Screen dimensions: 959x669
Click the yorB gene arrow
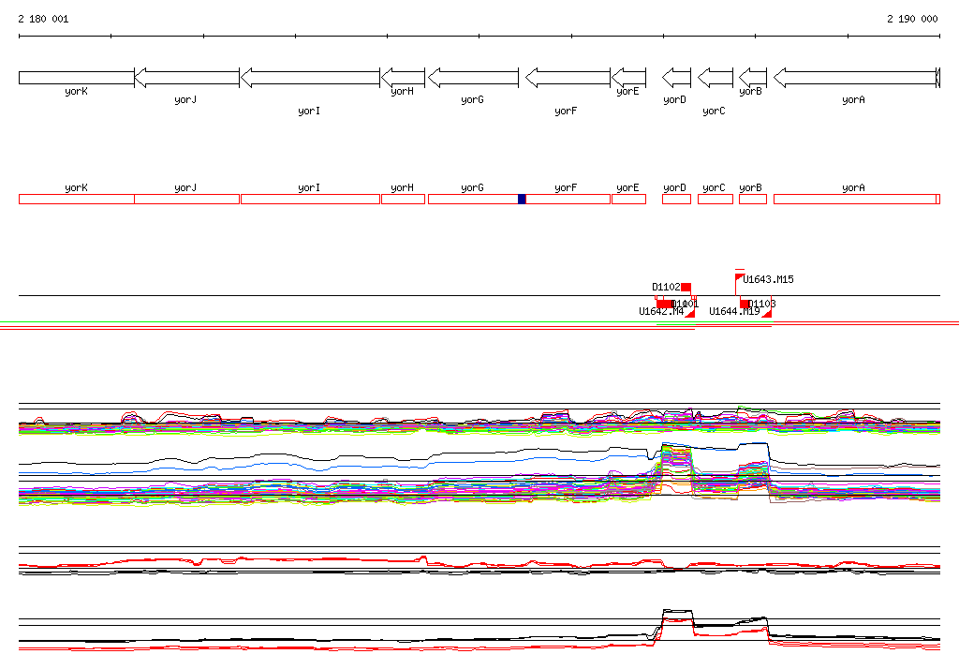753,78
